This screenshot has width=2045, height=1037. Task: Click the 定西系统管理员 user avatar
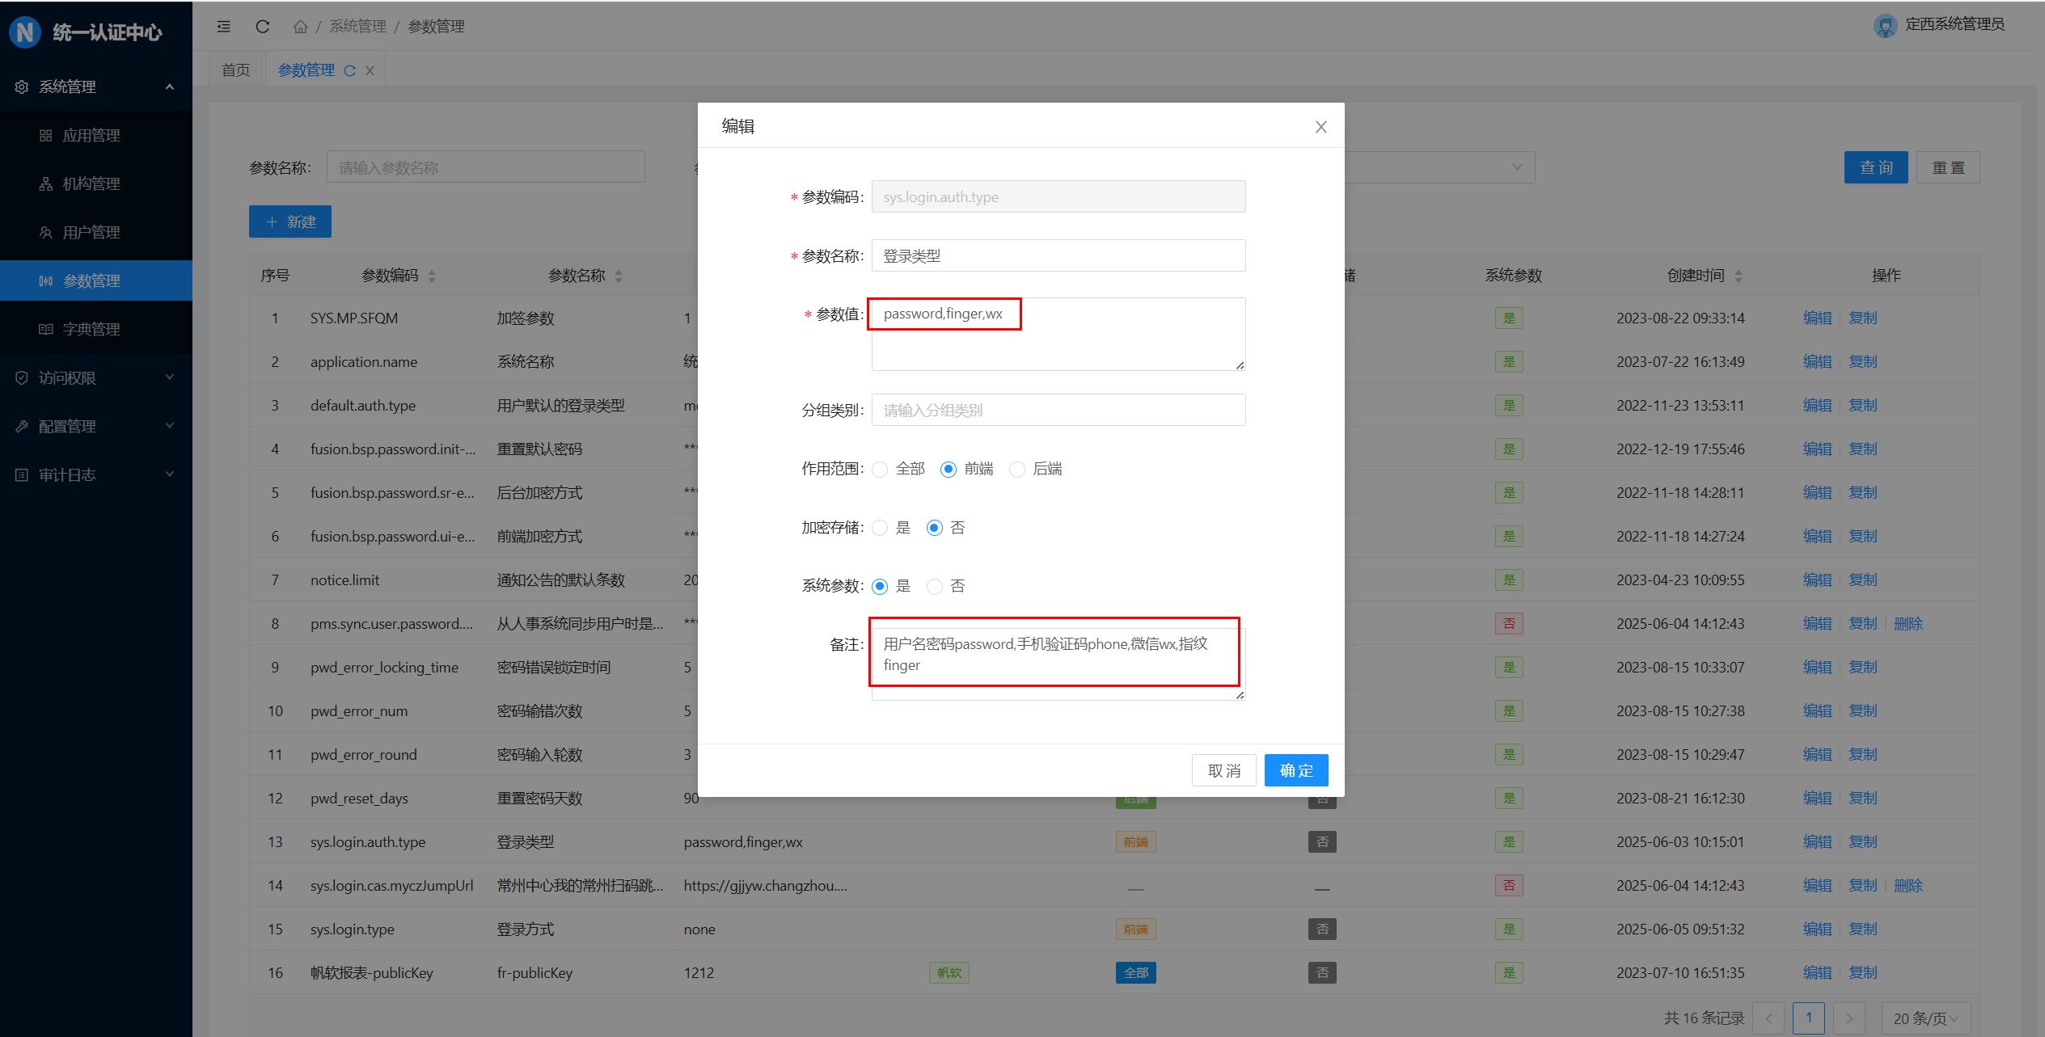coord(1885,26)
